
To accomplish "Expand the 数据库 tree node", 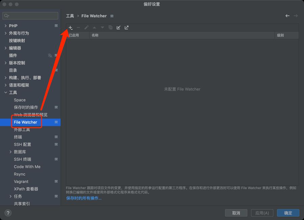I will (10, 152).
